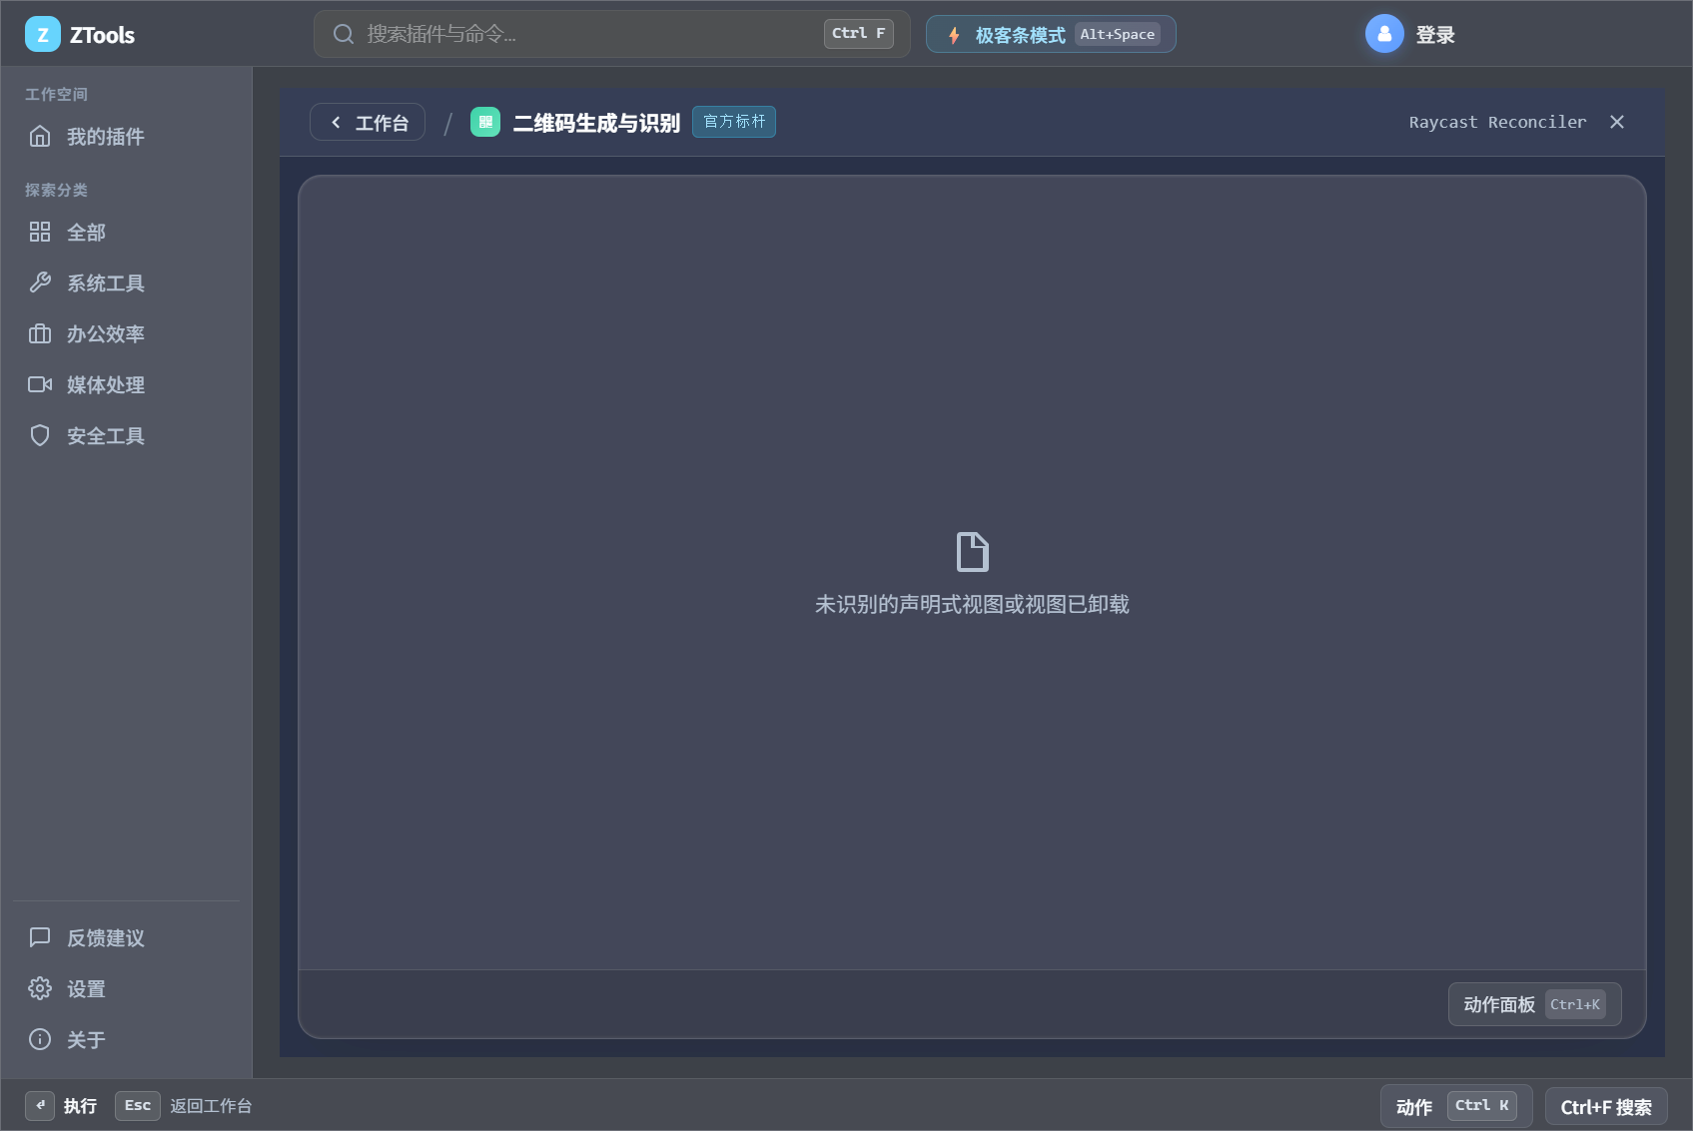Image resolution: width=1693 pixels, height=1131 pixels.
Task: Click the Enter key icon next to 执行
Action: (x=40, y=1105)
